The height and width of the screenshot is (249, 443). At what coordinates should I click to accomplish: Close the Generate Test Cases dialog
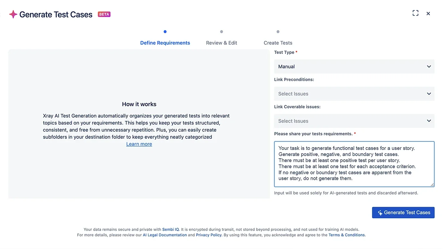click(428, 14)
